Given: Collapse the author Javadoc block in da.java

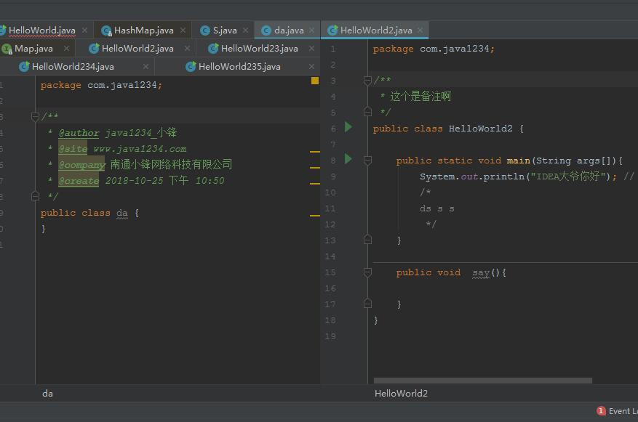Looking at the screenshot, I should point(35,116).
